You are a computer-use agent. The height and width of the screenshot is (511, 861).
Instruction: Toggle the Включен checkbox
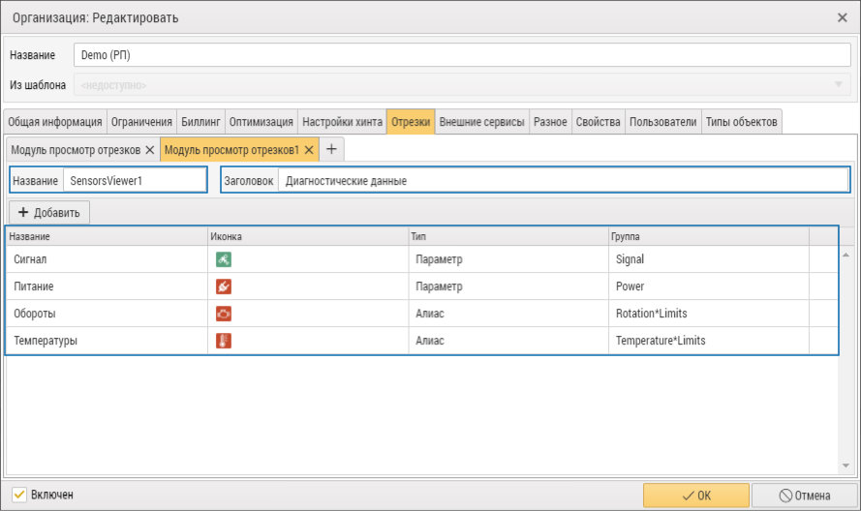point(19,495)
